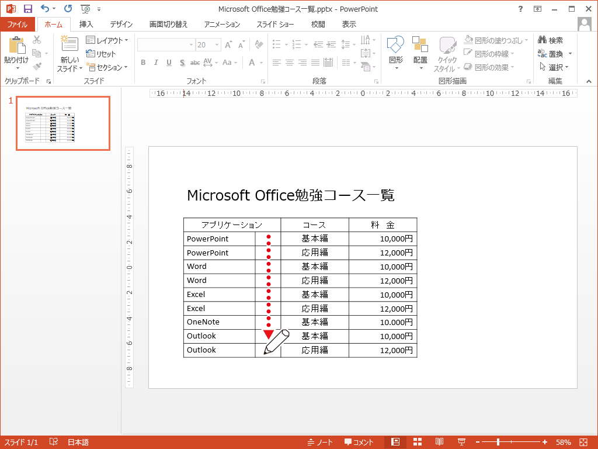598x449 pixels.
Task: Switch to Reading view in status bar
Action: (439, 442)
